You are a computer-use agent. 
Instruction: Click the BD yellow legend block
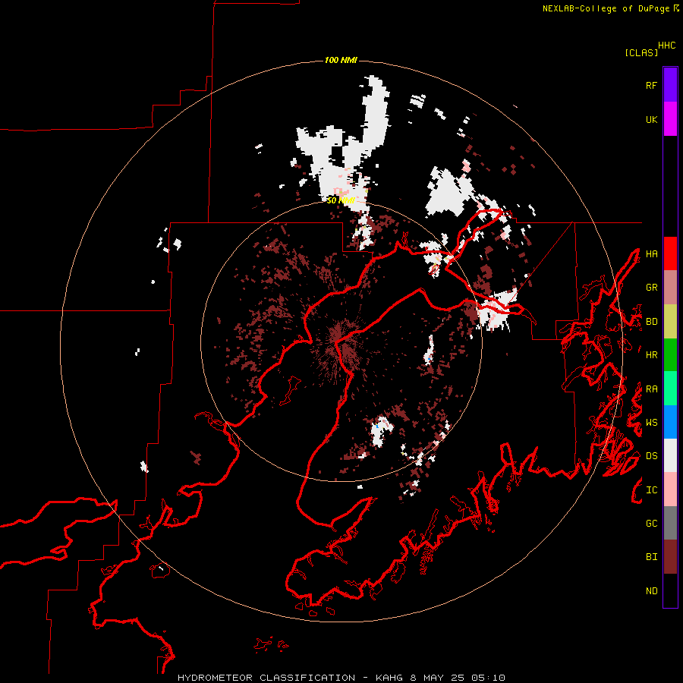(670, 322)
